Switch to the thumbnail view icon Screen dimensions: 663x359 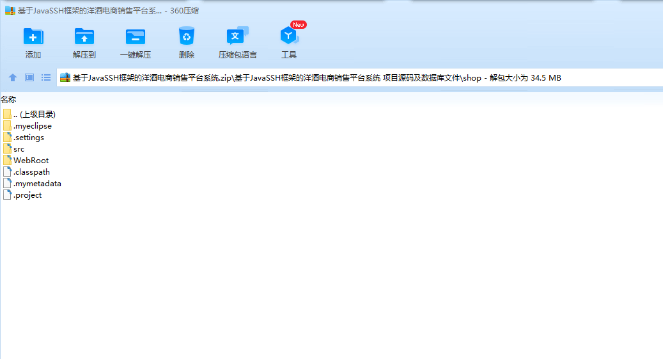[x=29, y=77]
